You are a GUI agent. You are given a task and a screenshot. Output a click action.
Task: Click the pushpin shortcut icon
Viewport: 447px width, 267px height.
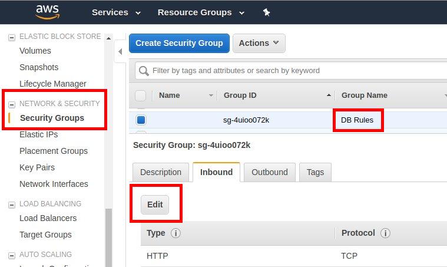[267, 12]
